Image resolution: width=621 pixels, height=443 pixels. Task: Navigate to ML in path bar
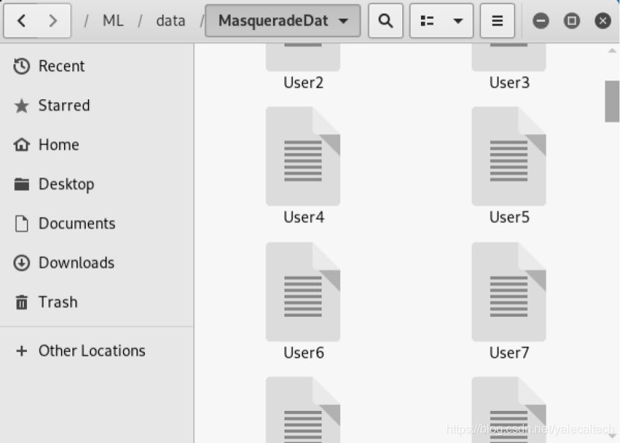click(x=113, y=21)
